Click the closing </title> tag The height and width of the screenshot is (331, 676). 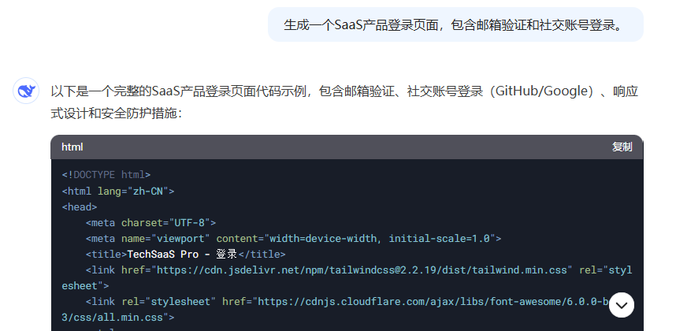262,255
